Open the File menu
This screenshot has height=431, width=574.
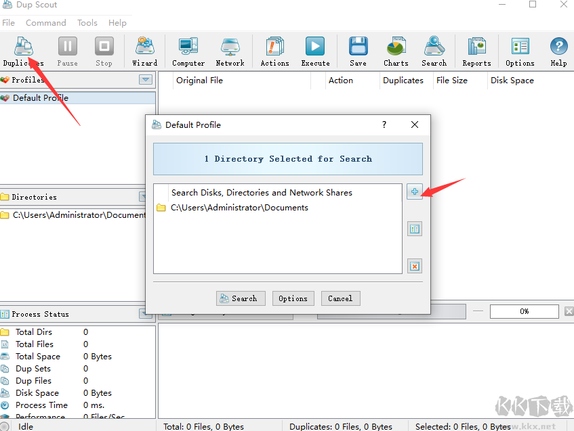pos(8,22)
